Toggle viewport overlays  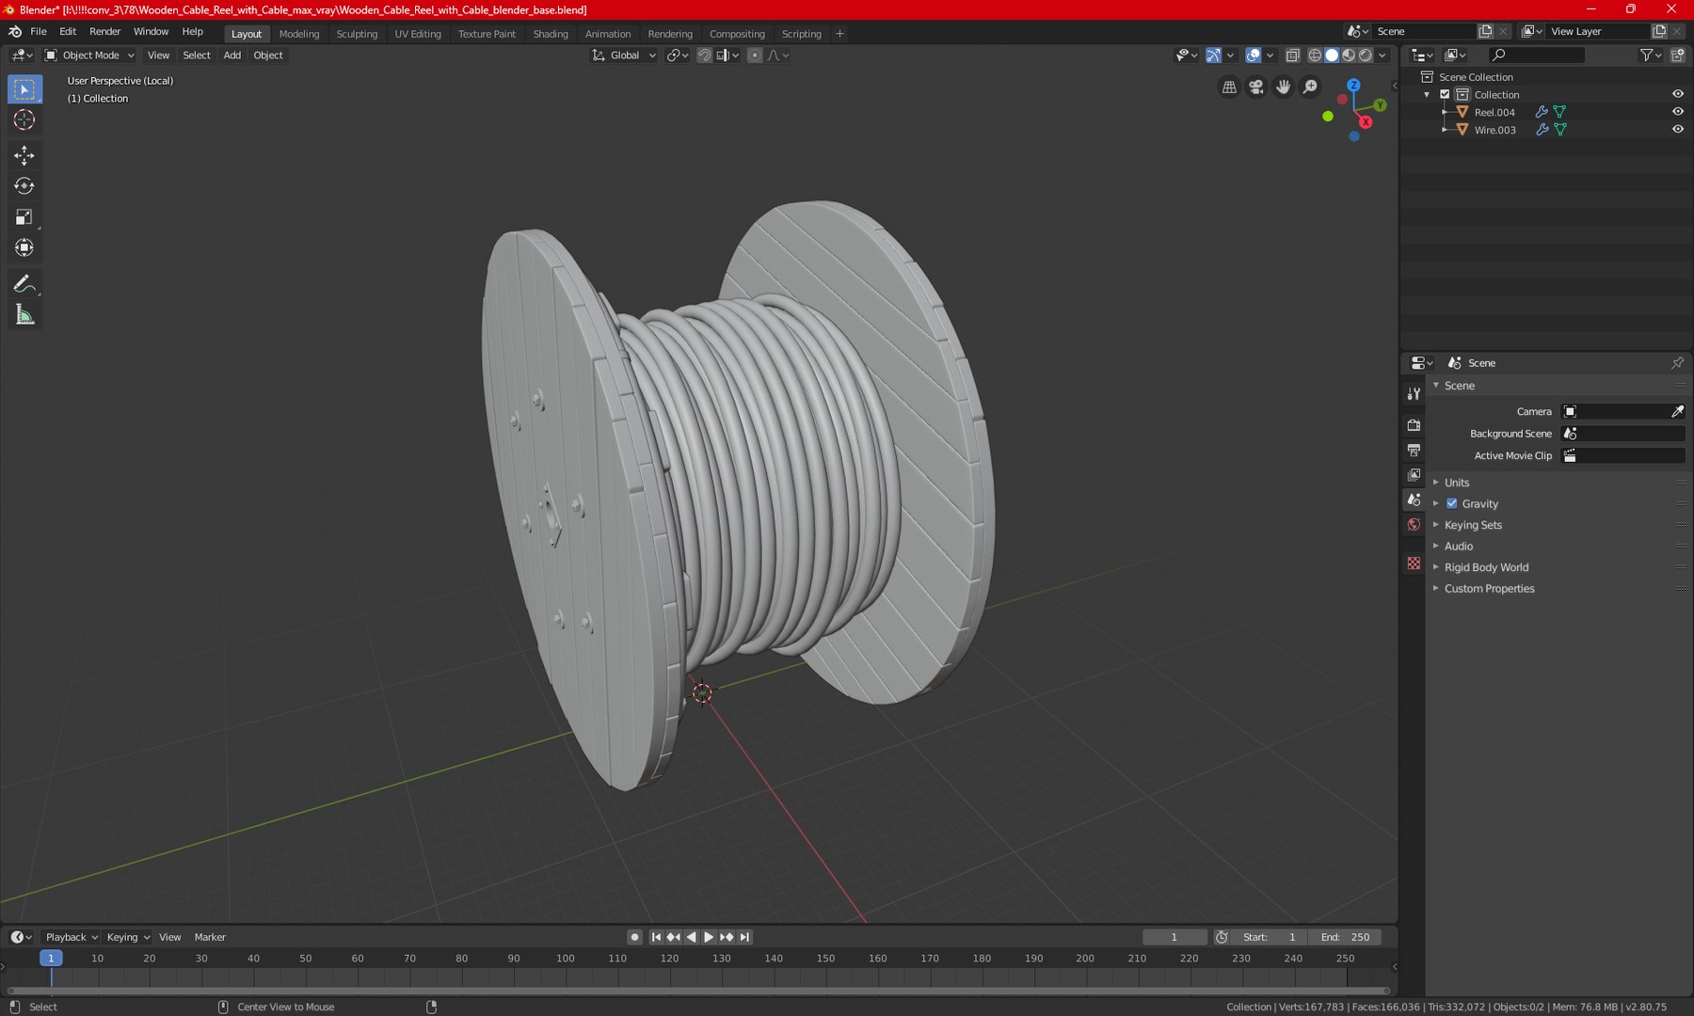click(x=1253, y=56)
